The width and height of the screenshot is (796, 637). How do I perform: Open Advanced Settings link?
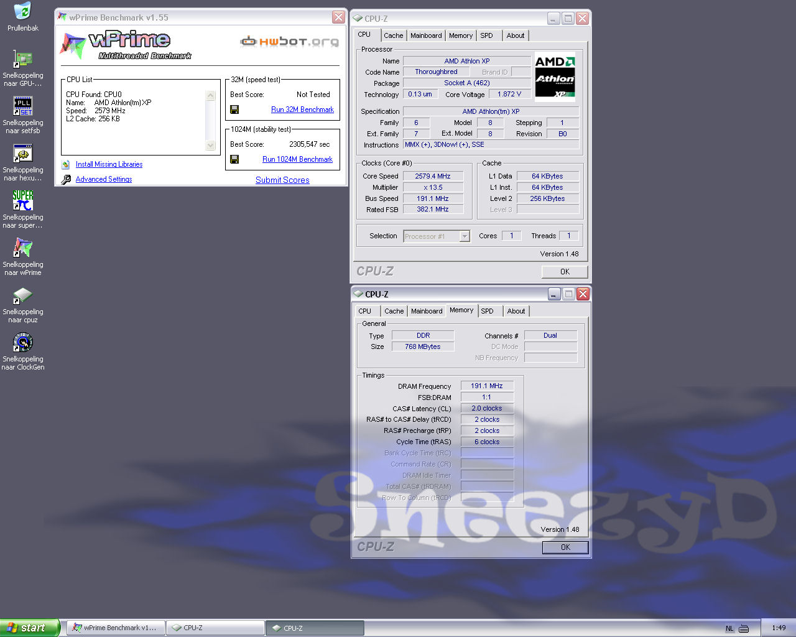[x=104, y=179]
